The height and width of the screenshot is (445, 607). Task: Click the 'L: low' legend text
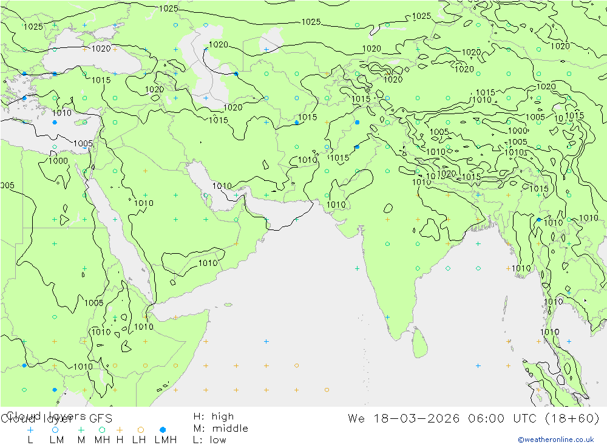[x=209, y=440]
